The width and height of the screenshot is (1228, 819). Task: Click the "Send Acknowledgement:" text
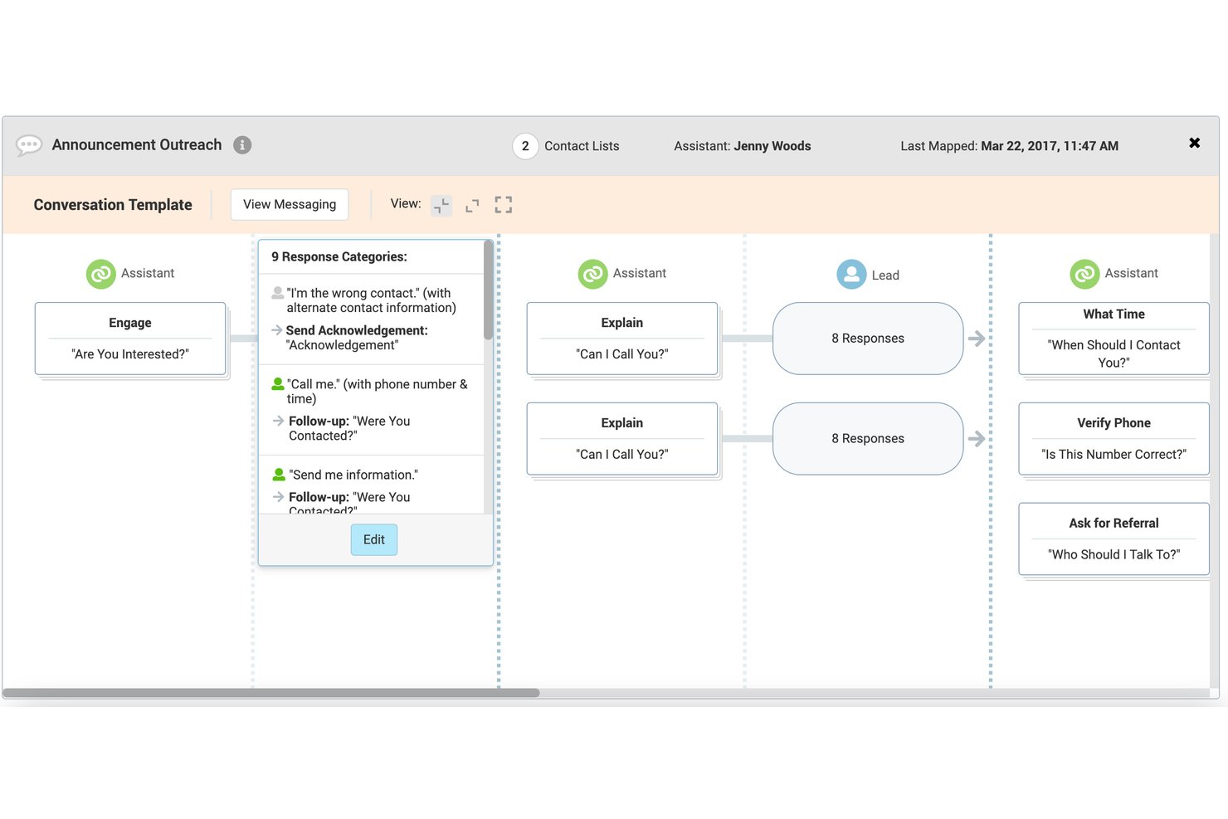coord(357,330)
